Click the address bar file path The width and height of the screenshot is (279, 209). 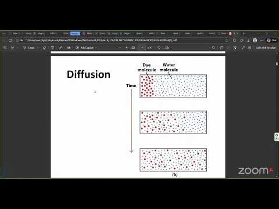click(101, 40)
